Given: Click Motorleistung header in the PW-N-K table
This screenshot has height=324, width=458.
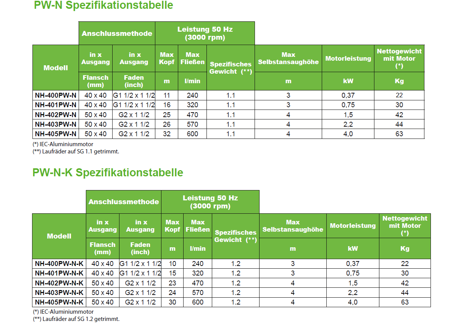Looking at the screenshot, I should (x=353, y=226).
